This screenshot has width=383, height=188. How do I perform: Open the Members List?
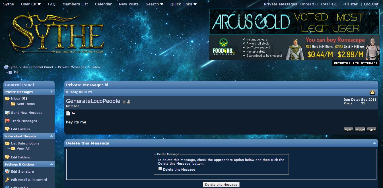click(75, 4)
